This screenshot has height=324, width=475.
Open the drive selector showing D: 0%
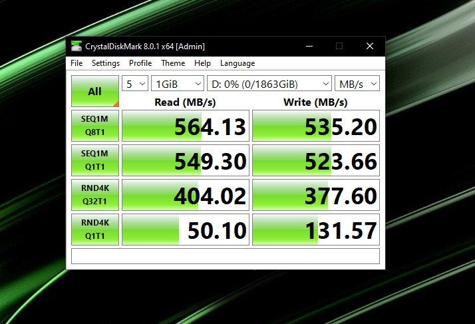tap(269, 83)
